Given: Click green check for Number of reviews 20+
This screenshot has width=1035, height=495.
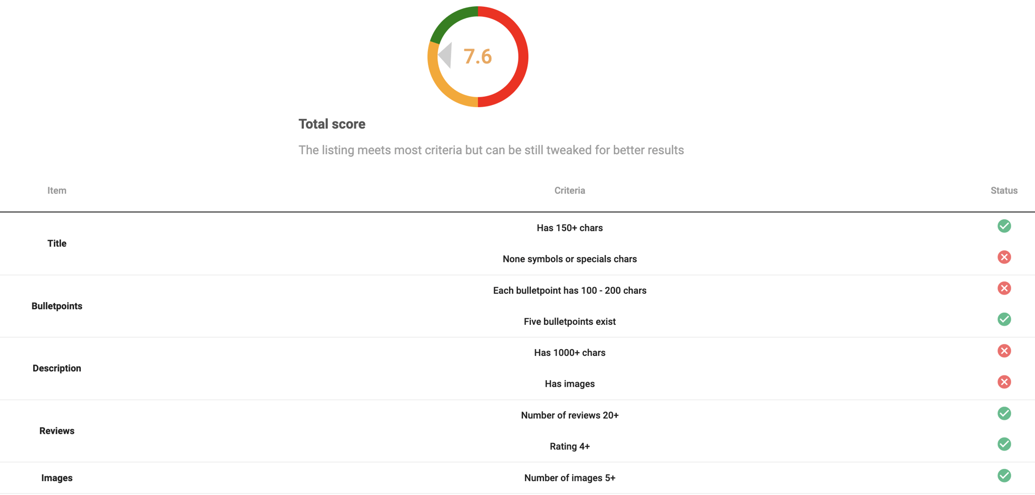Looking at the screenshot, I should point(1004,413).
